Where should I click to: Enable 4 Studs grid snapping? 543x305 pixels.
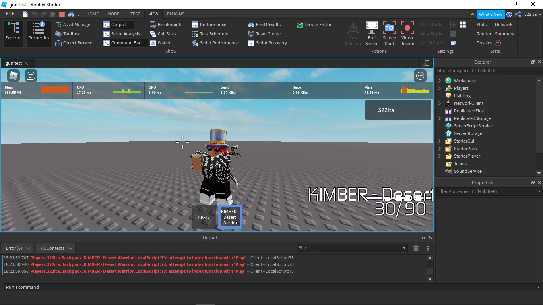(432, 33)
